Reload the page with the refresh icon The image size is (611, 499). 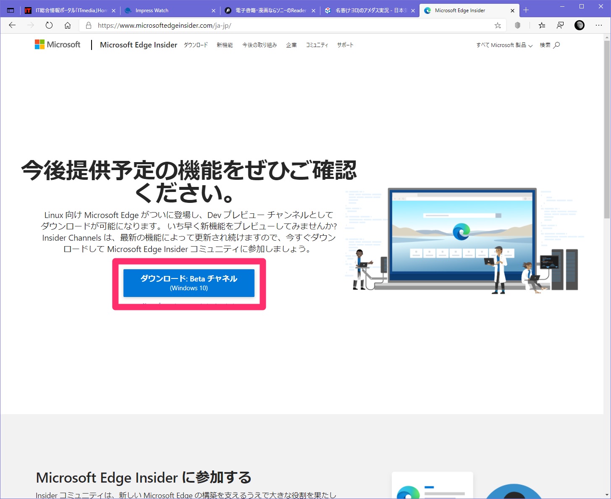(x=49, y=25)
